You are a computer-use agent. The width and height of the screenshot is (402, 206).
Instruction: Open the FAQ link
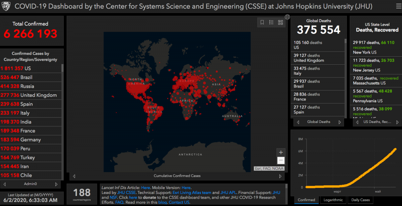pyautogui.click(x=119, y=202)
